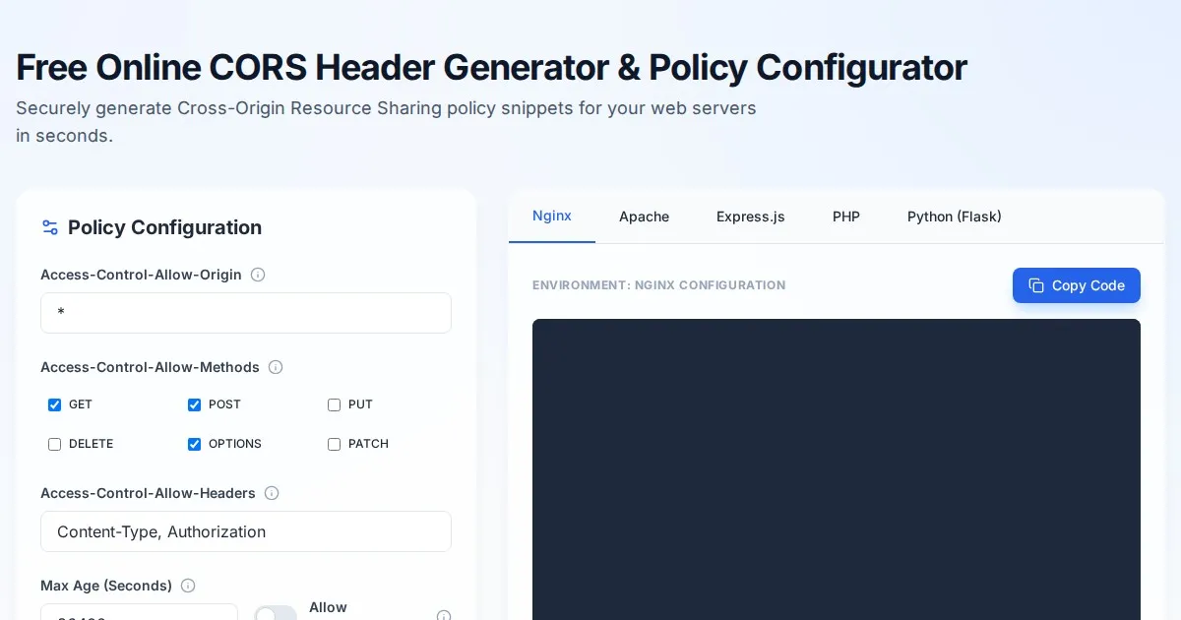This screenshot has width=1181, height=620.
Task: Uncheck the GET method checkbox
Action: (55, 404)
